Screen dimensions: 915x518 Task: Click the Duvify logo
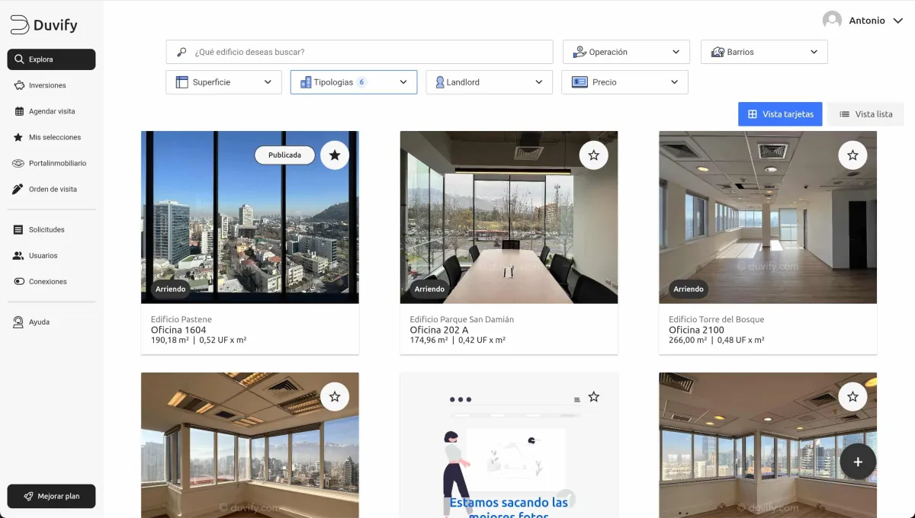[43, 25]
